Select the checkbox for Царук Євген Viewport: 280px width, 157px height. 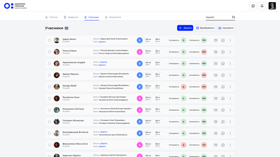click(49, 40)
